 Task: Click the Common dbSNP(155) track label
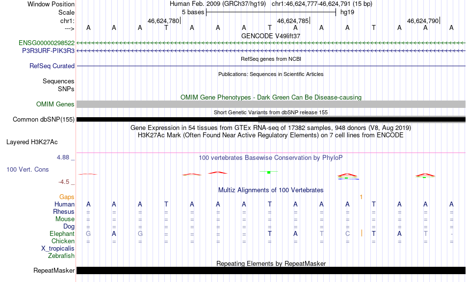[x=43, y=120]
